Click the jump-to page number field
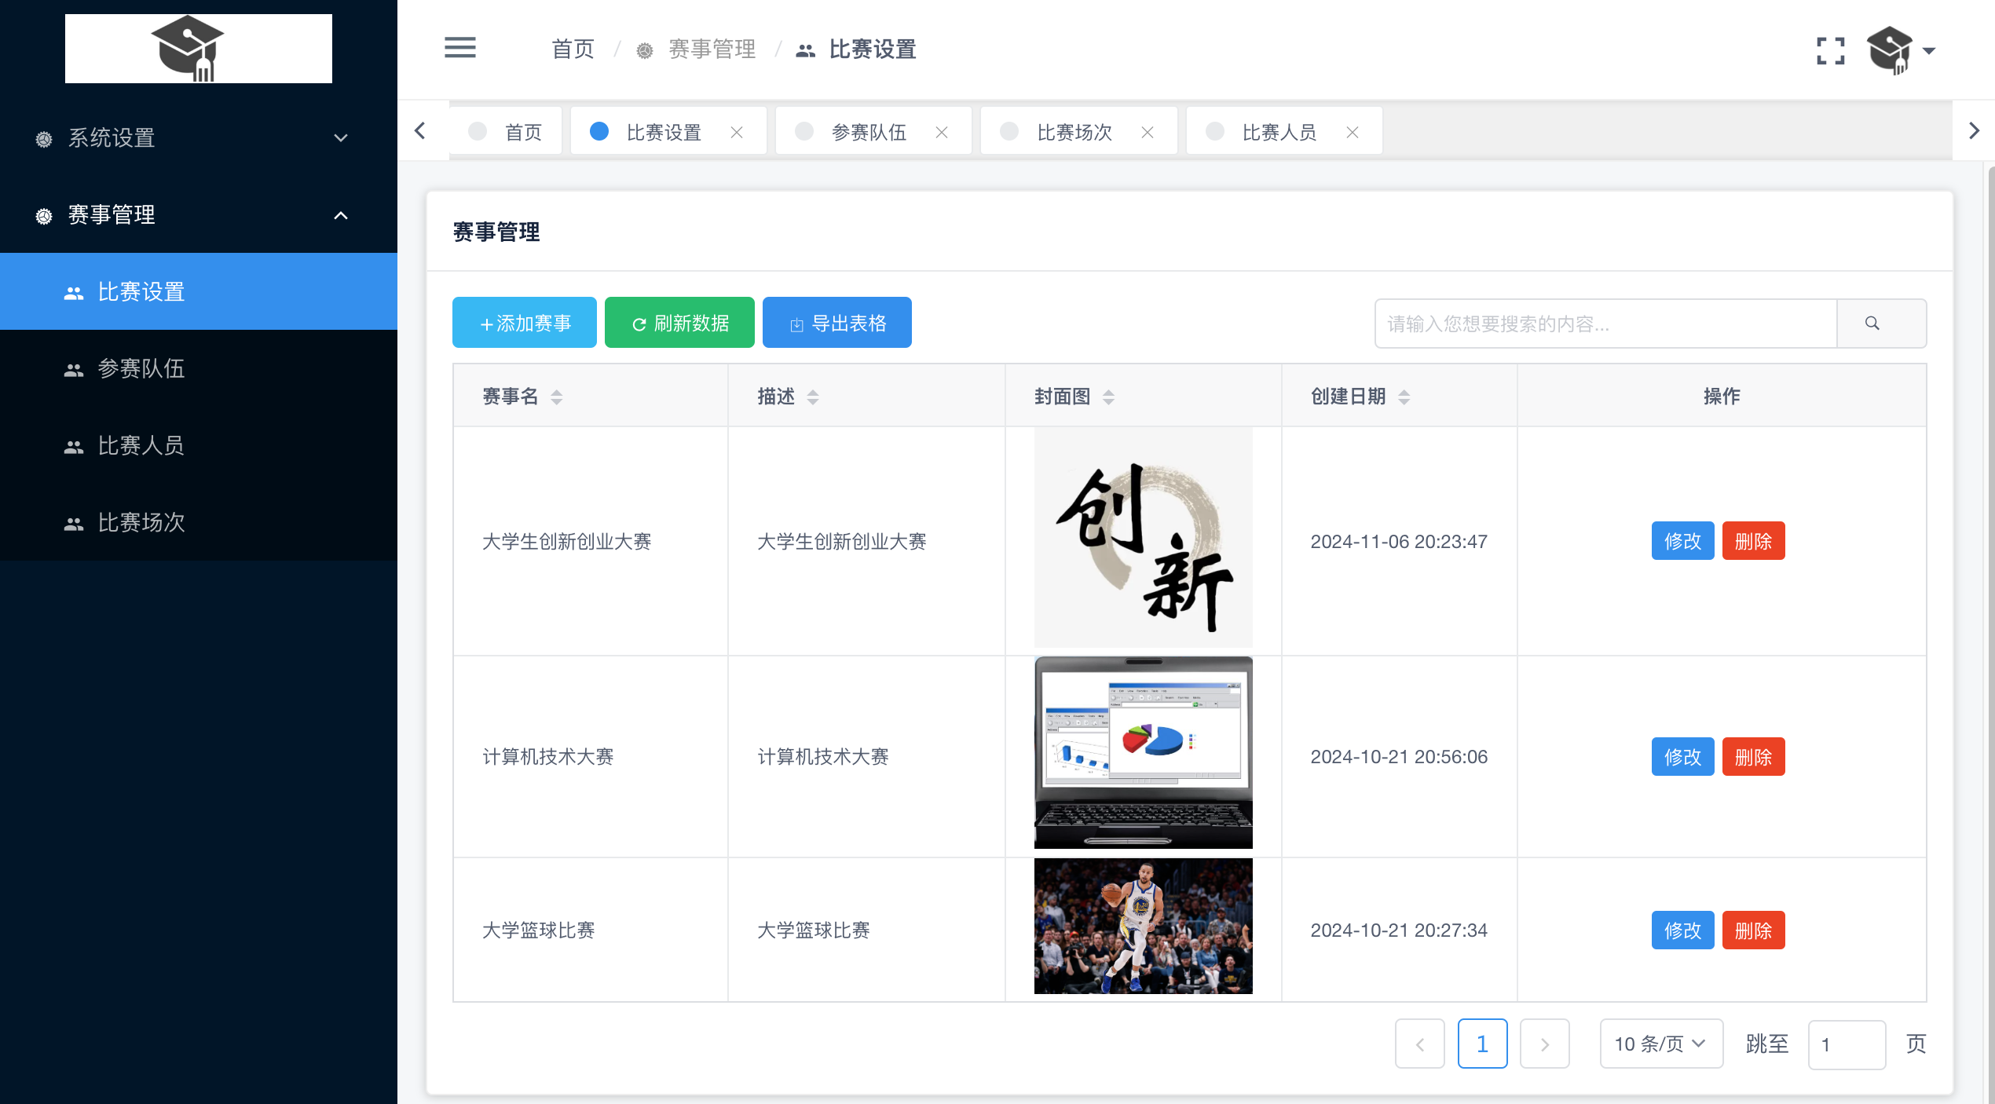 pyautogui.click(x=1847, y=1044)
